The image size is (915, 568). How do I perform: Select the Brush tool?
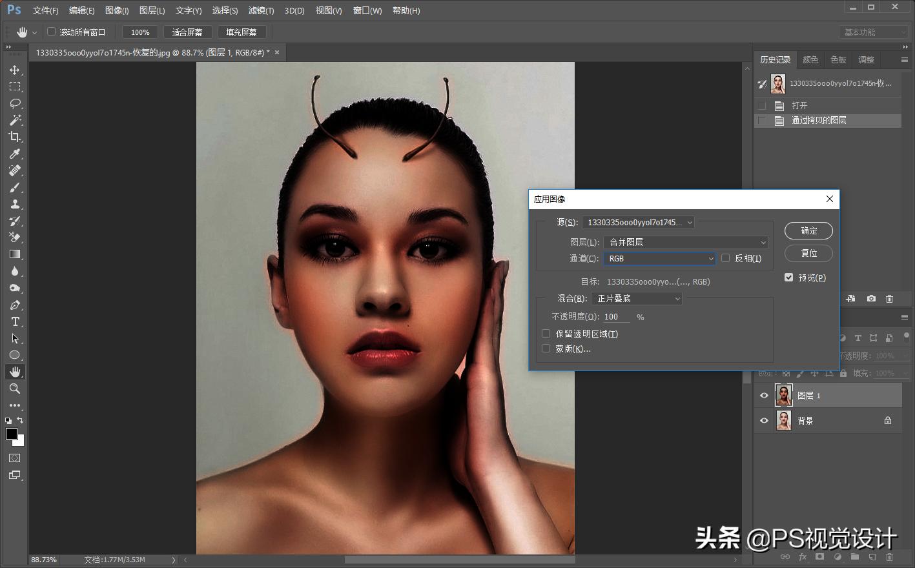pos(15,187)
